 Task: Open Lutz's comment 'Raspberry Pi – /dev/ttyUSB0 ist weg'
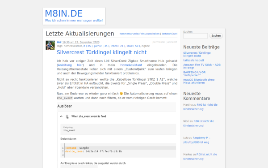pyautogui.click(x=197, y=140)
